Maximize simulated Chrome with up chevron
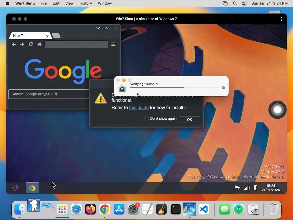 click(106, 28)
